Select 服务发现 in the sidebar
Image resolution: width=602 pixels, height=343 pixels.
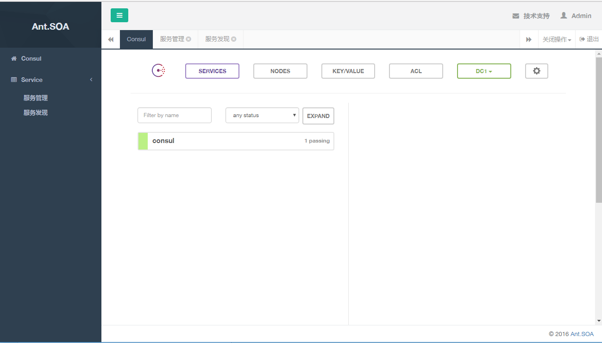coord(36,112)
